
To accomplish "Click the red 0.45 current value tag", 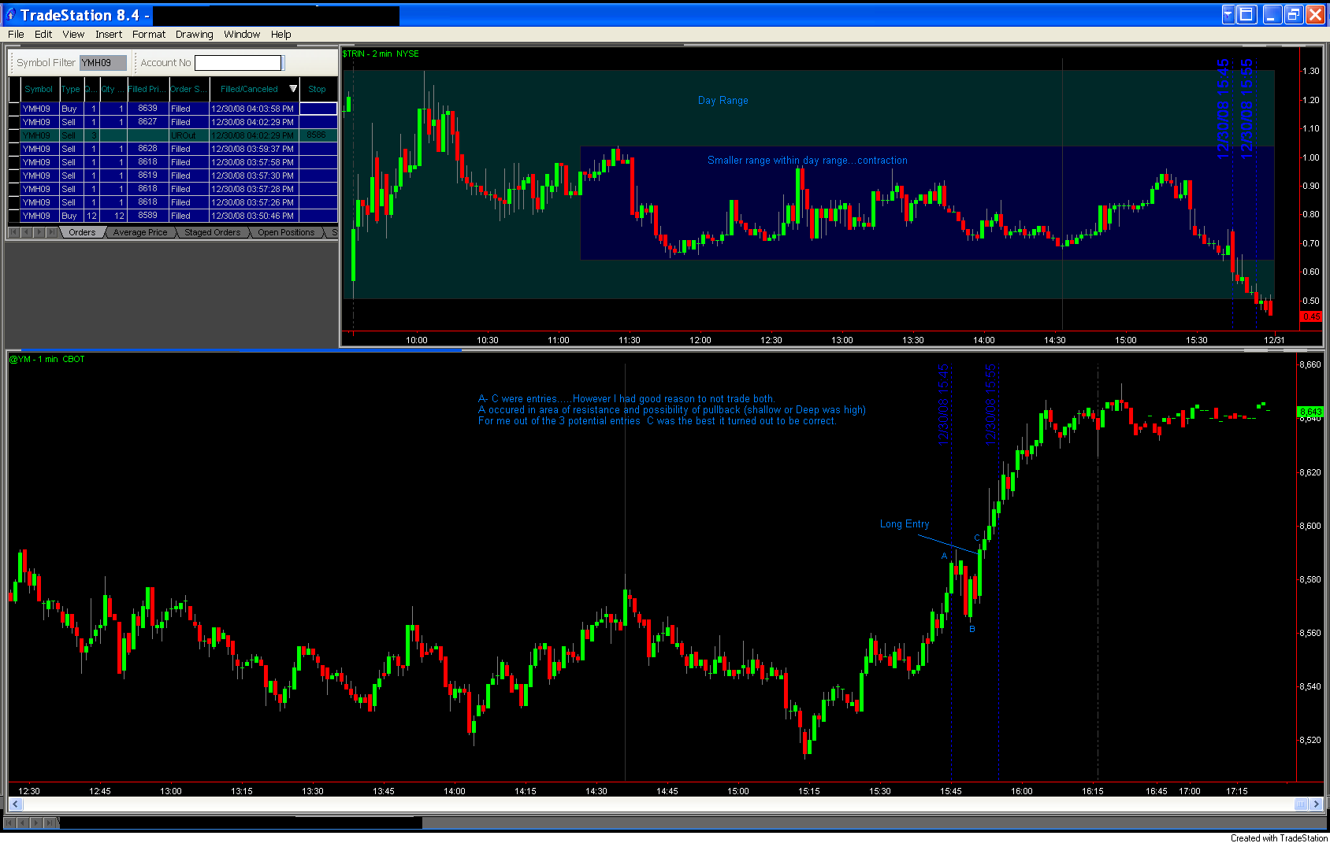I will (x=1312, y=316).
